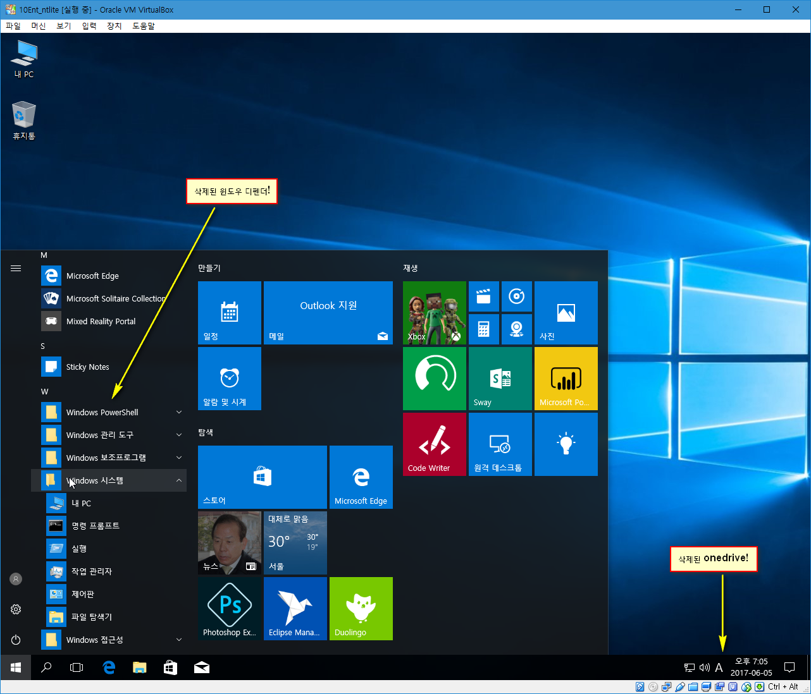Open the 입력 menu in VirtualBox
Image resolution: width=811 pixels, height=694 pixels.
89,26
